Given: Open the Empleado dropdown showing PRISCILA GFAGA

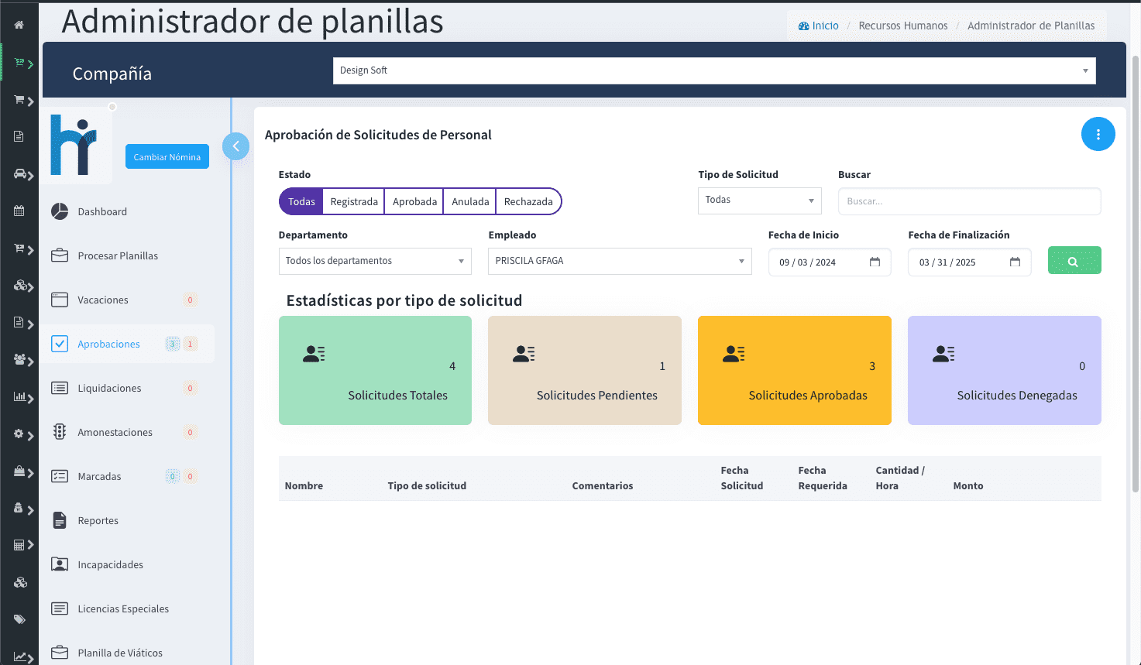Looking at the screenshot, I should coord(619,261).
